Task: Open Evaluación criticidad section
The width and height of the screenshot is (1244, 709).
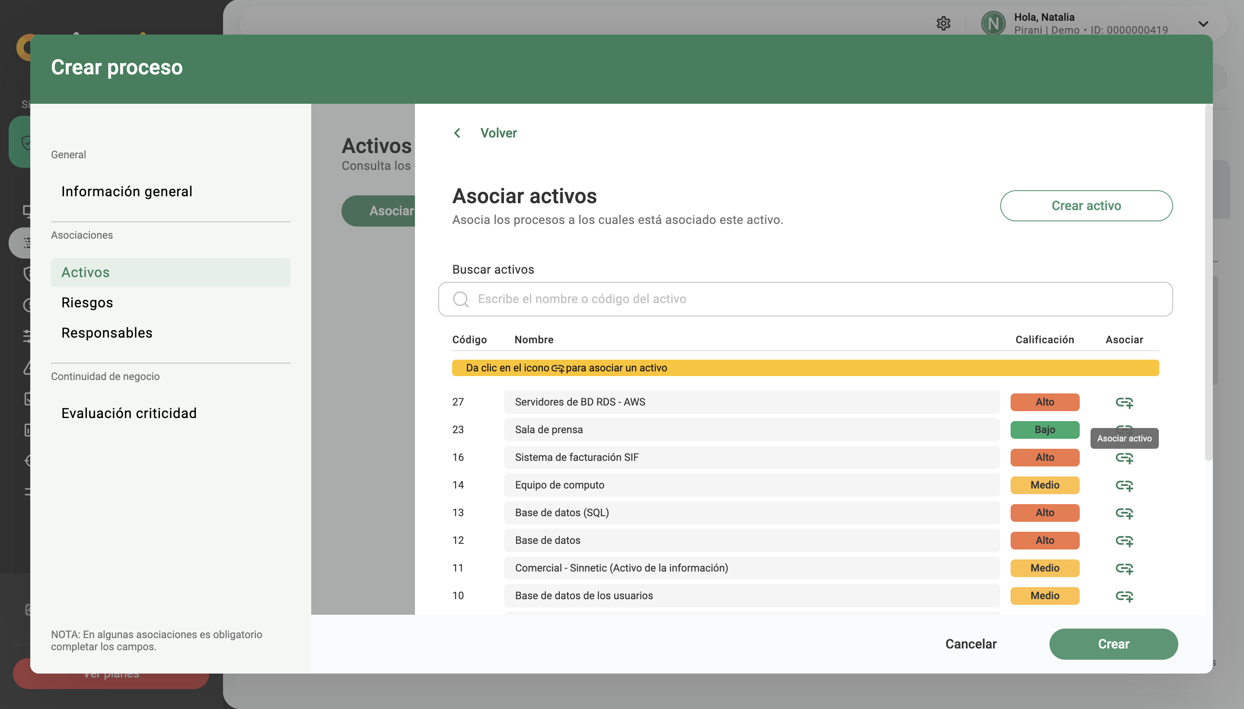Action: coord(129,413)
